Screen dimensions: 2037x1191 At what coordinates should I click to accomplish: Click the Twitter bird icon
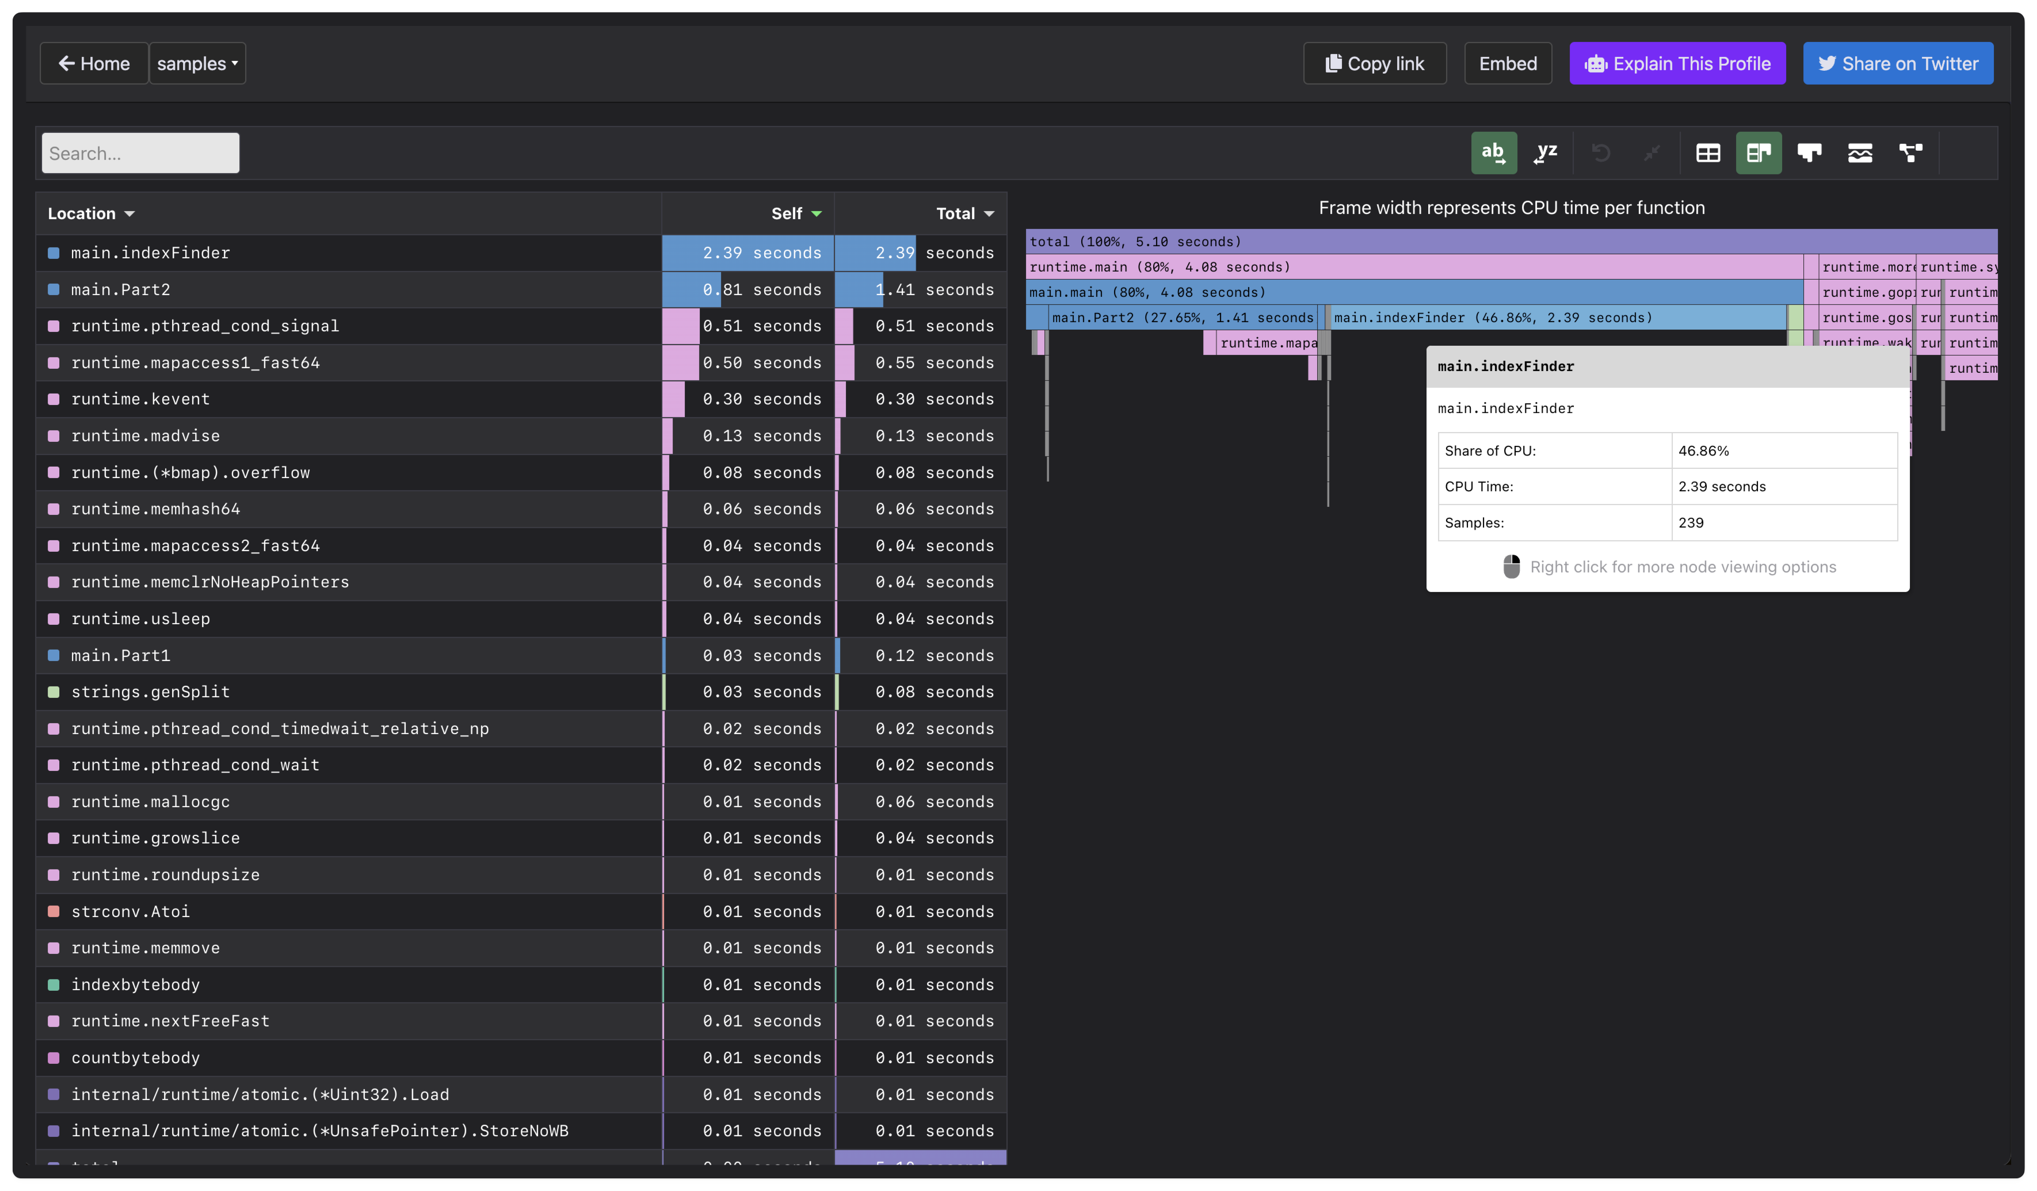click(1827, 63)
